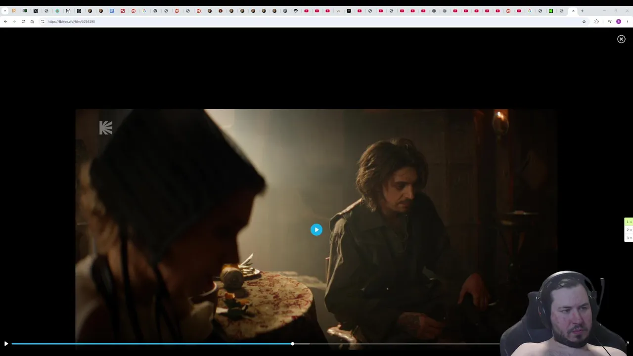
Task: Reload the page
Action: coord(23,21)
